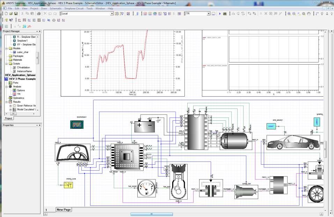Select the transmission gearbox component

(x=246, y=192)
